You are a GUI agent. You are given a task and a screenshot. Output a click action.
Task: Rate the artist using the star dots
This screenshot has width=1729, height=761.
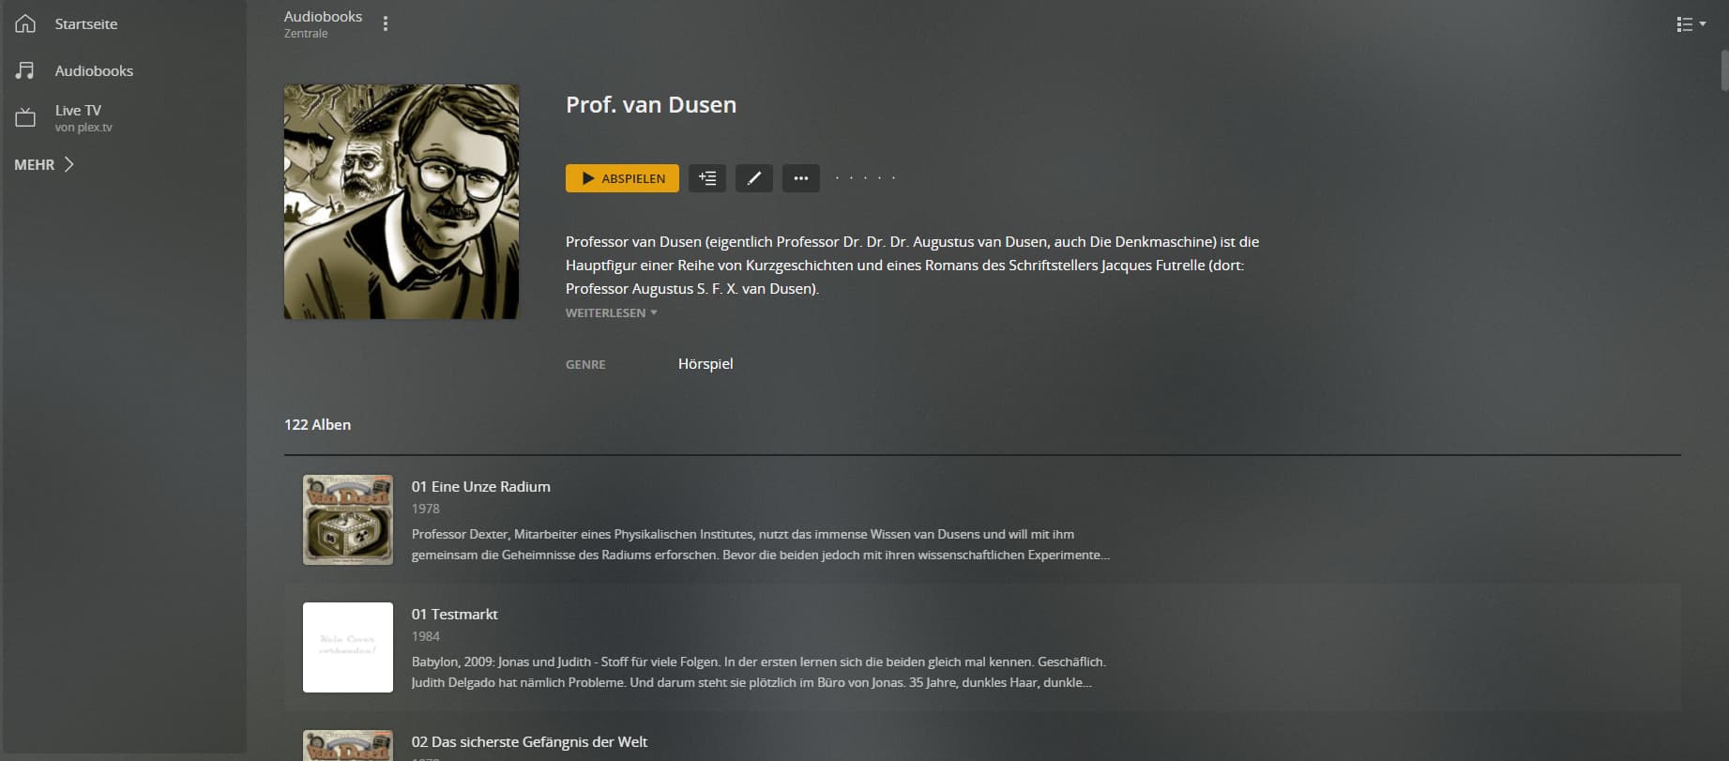pyautogui.click(x=865, y=177)
